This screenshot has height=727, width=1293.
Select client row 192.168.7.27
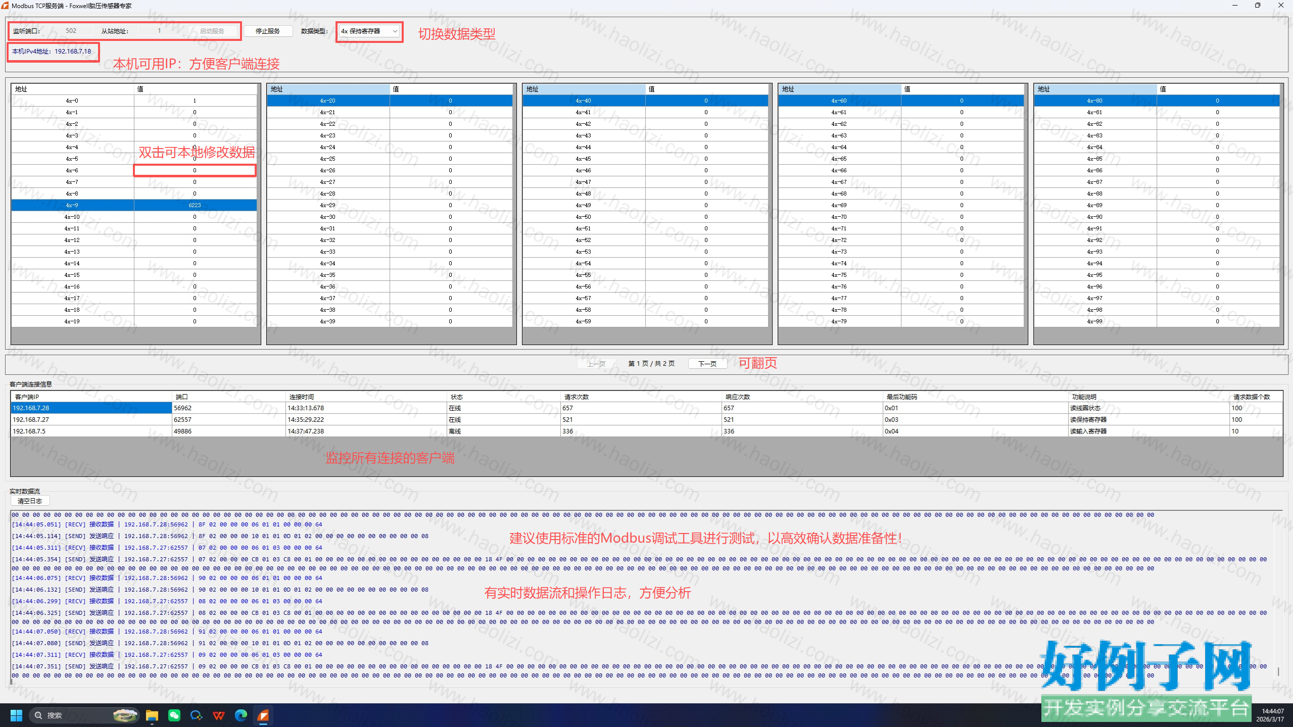[646, 420]
